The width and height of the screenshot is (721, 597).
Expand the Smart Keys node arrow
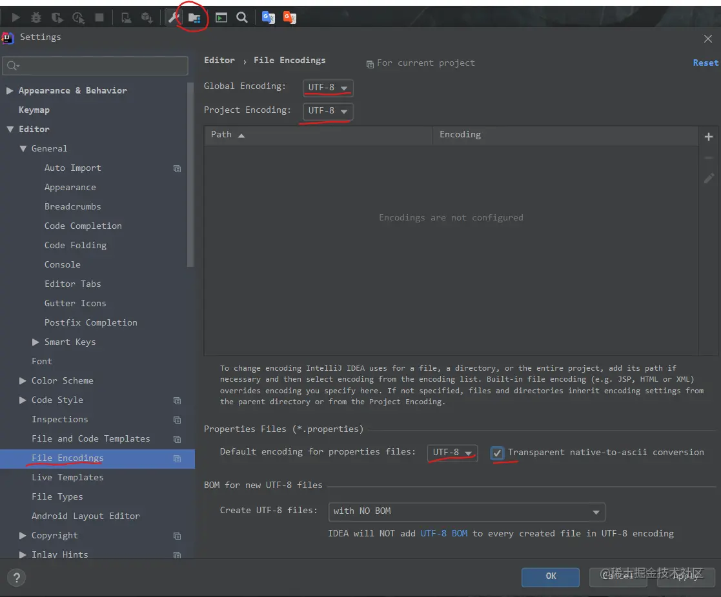[x=36, y=342]
